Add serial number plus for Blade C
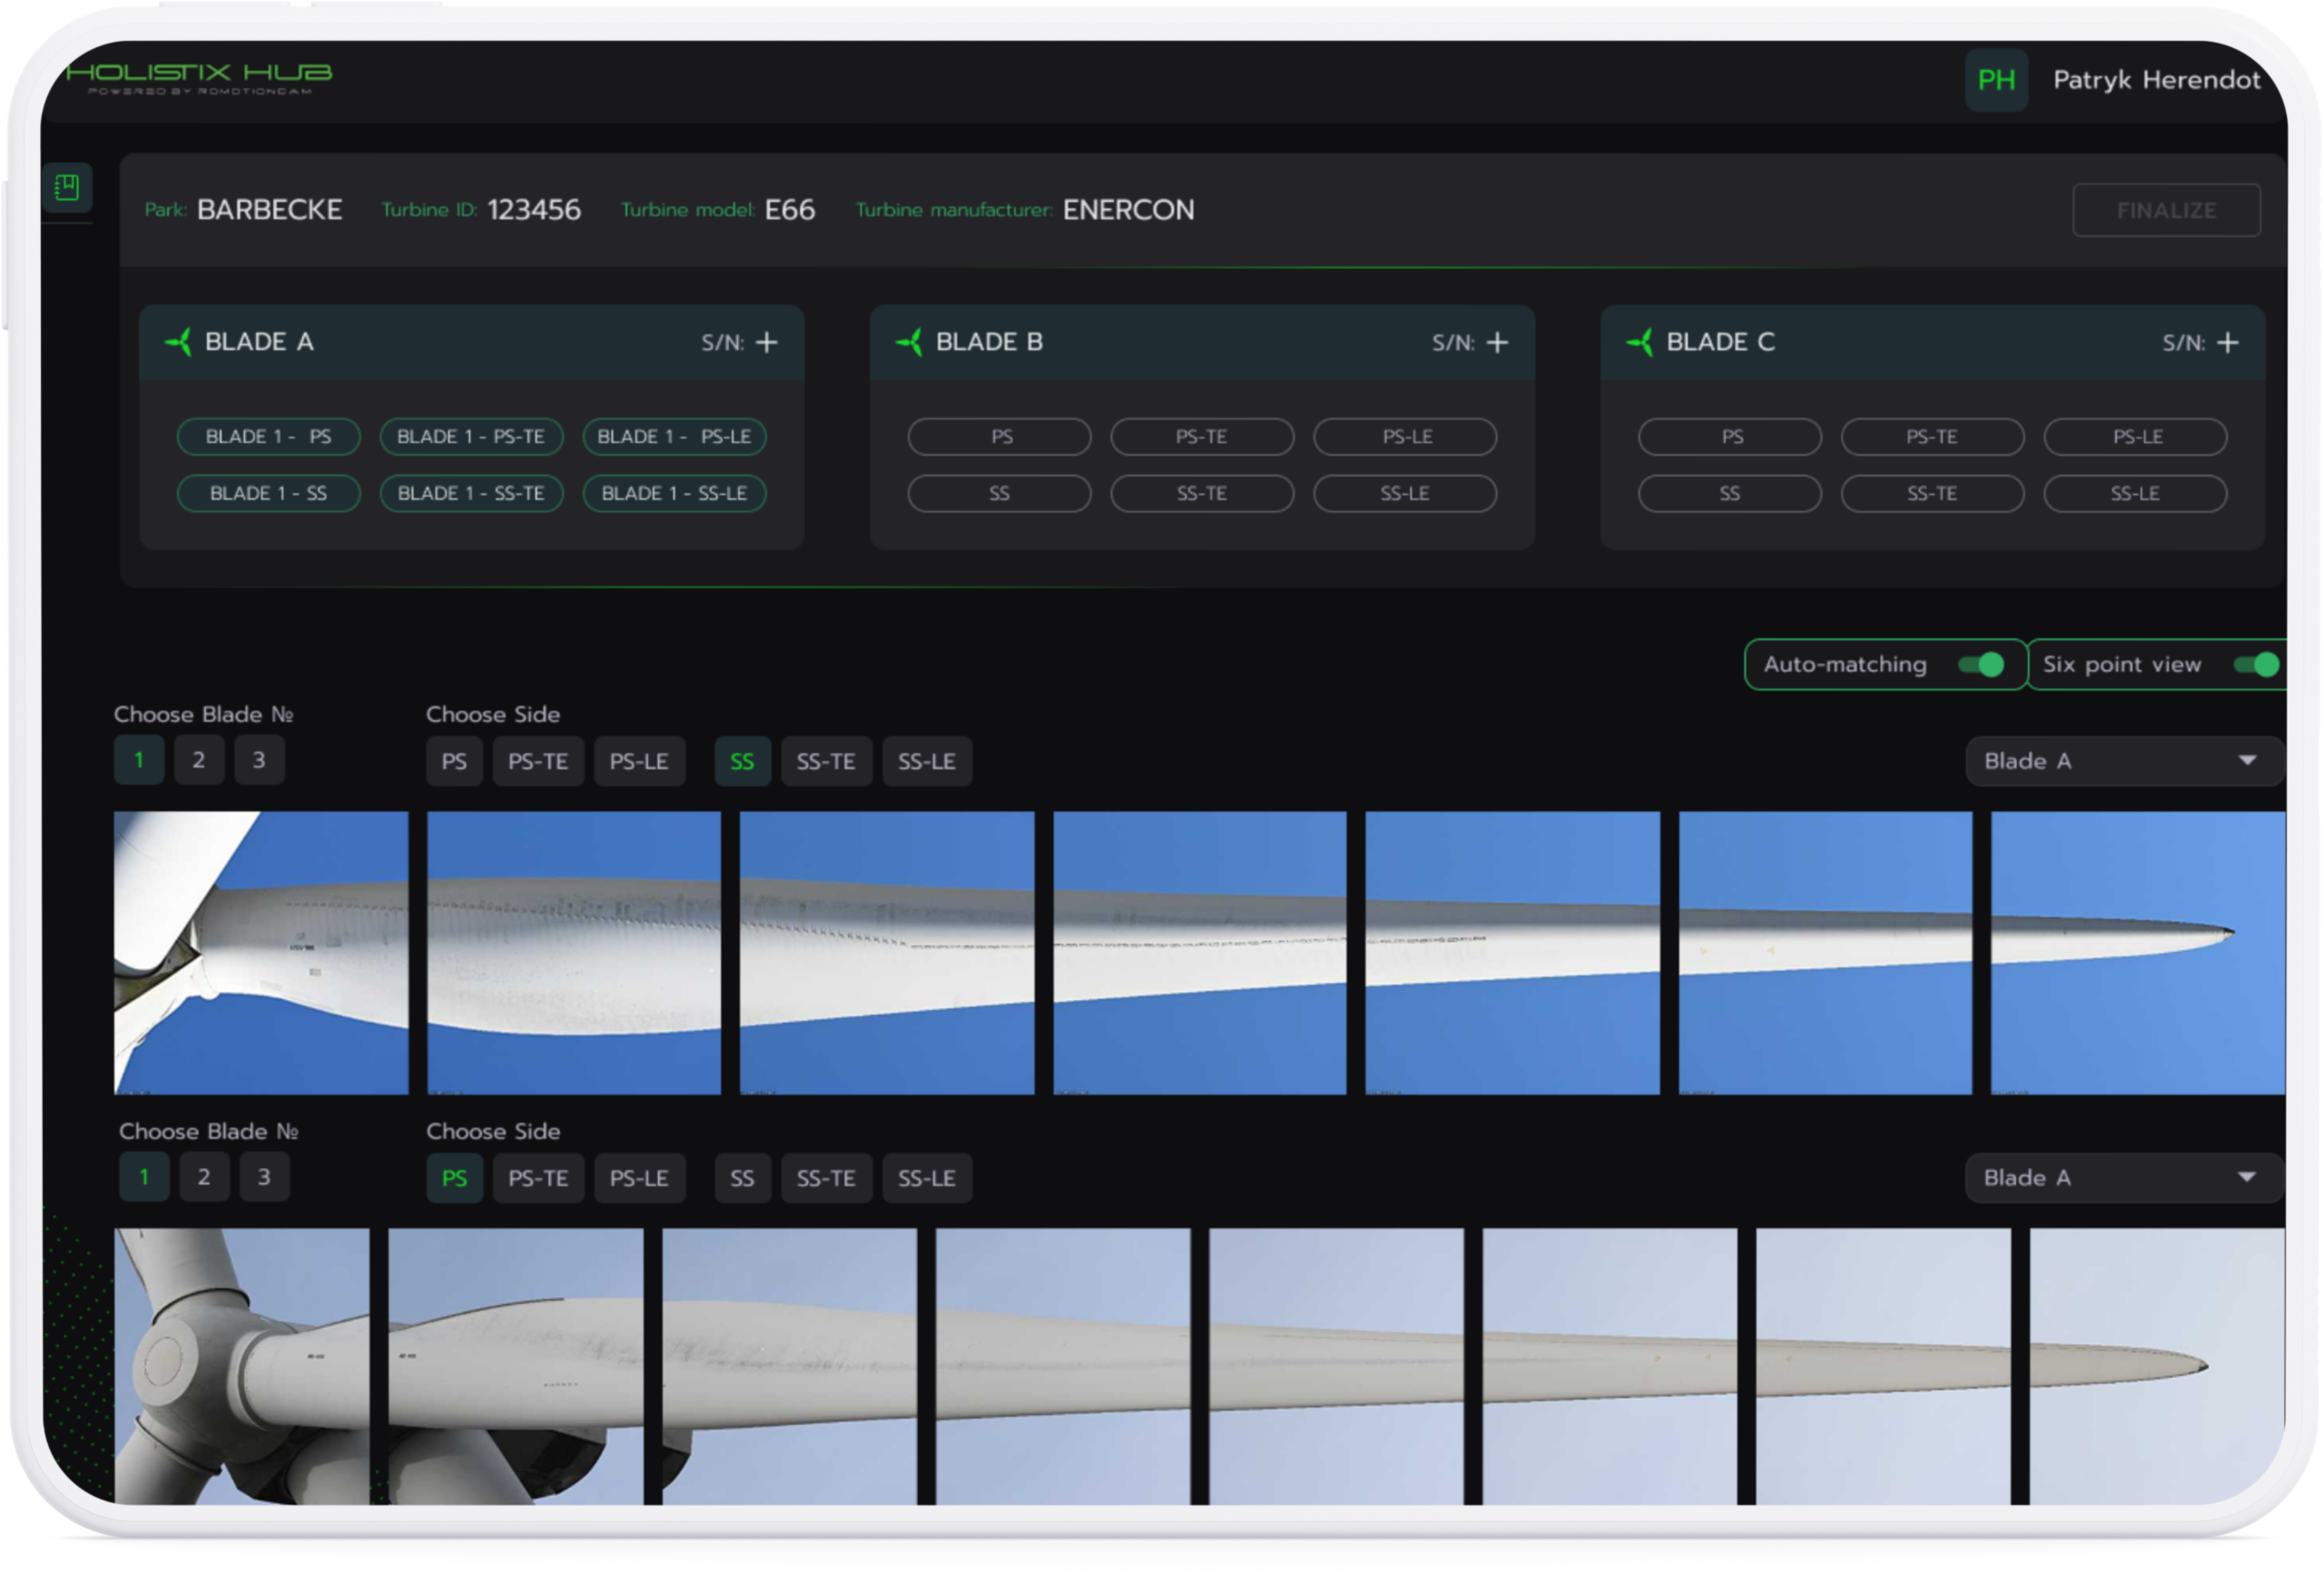The width and height of the screenshot is (2324, 1576). tap(2227, 343)
